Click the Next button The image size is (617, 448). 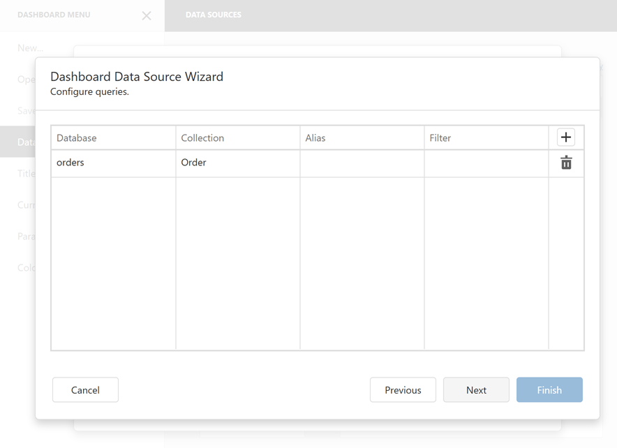[x=476, y=389]
